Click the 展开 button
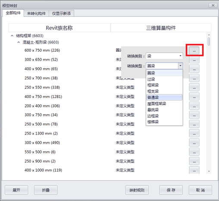 coord(16,190)
